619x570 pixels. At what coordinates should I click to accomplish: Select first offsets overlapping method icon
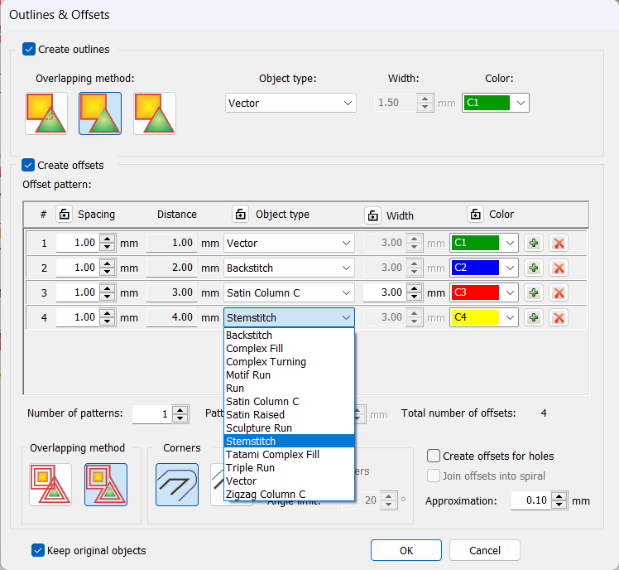click(50, 485)
